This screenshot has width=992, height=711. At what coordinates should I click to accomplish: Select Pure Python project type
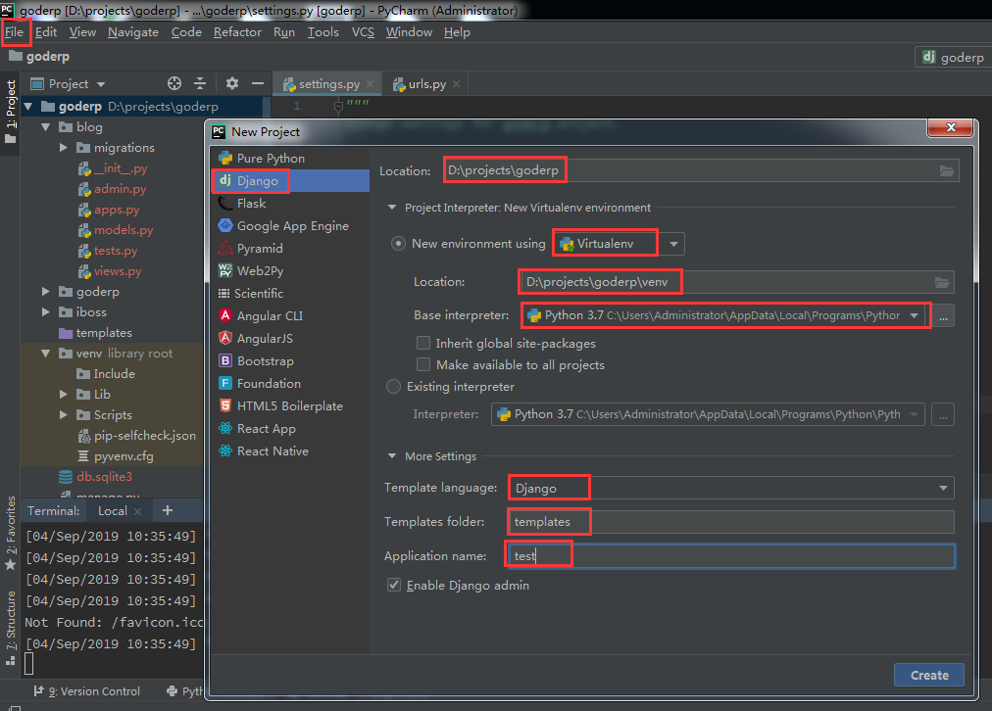[290, 158]
